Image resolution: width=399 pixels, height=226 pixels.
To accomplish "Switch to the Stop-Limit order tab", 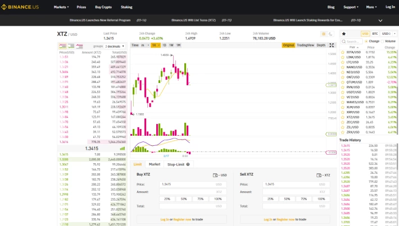I will click(x=178, y=164).
